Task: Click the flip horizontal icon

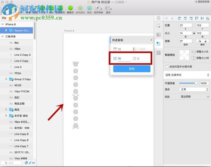Action: coord(199,41)
